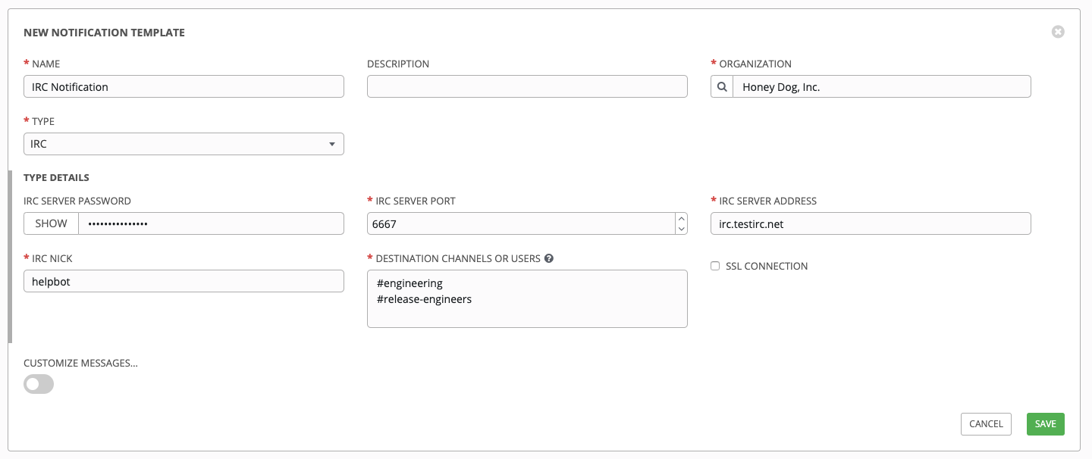Click the IRC SERVER PASSWORD label
The image size is (1092, 459).
pos(77,201)
